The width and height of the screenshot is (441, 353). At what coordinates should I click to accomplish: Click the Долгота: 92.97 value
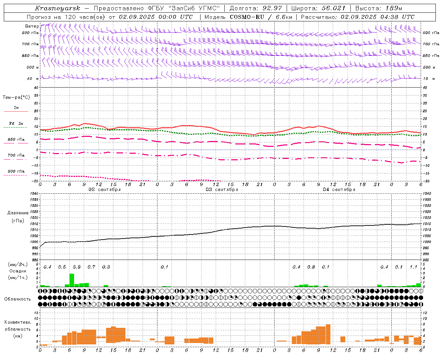point(256,8)
